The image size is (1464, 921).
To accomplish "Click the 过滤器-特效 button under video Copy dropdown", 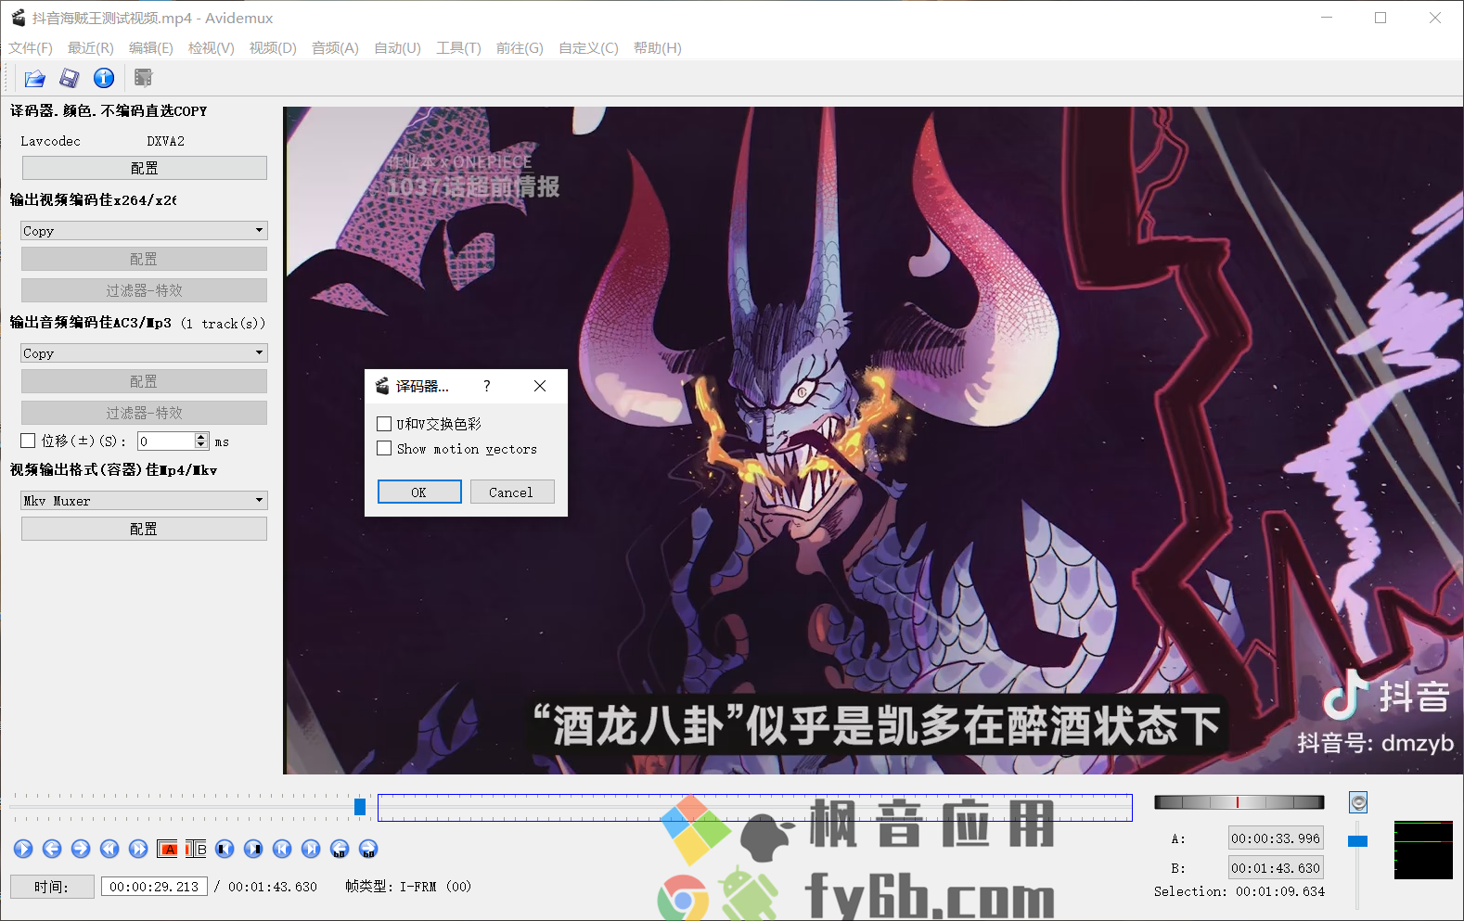I will click(145, 290).
